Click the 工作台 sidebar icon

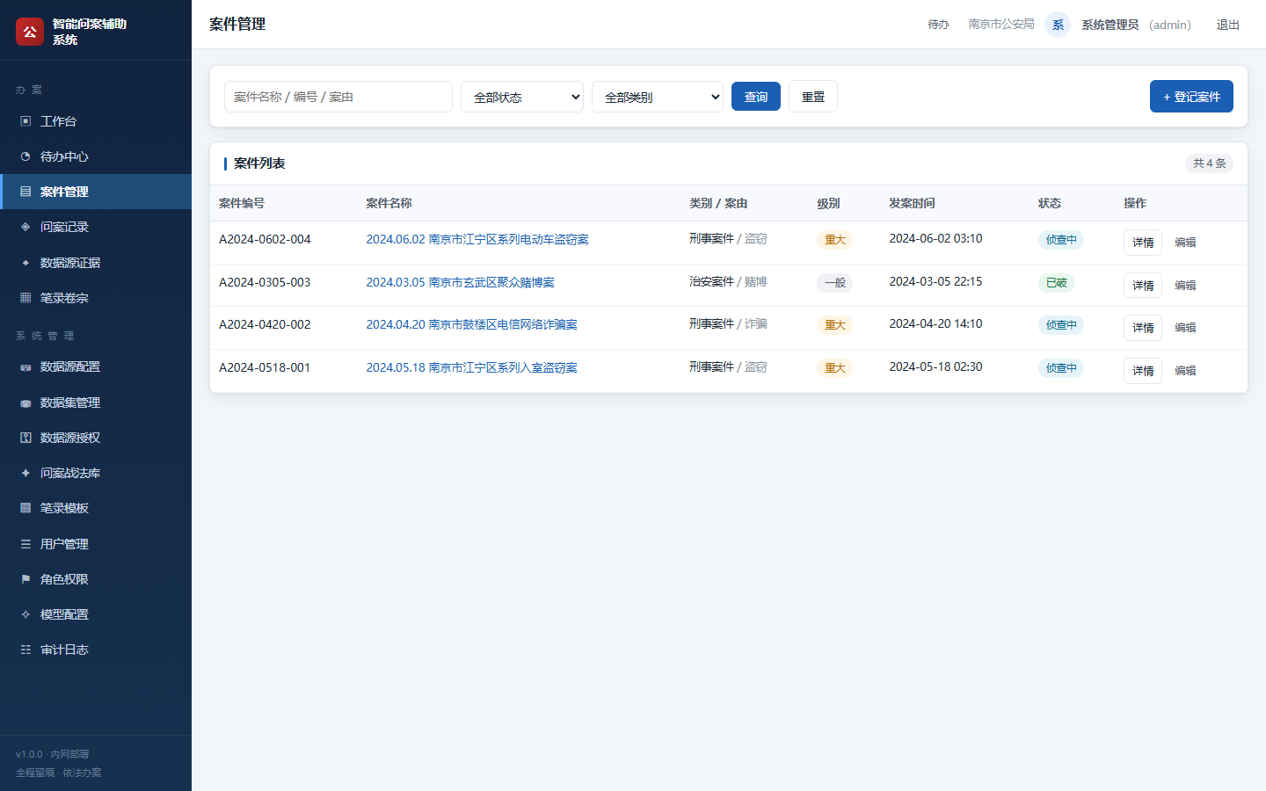click(25, 121)
